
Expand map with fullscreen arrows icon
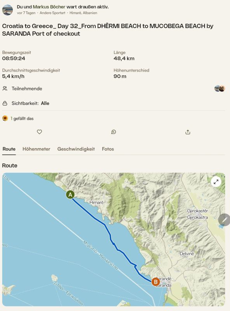click(216, 182)
